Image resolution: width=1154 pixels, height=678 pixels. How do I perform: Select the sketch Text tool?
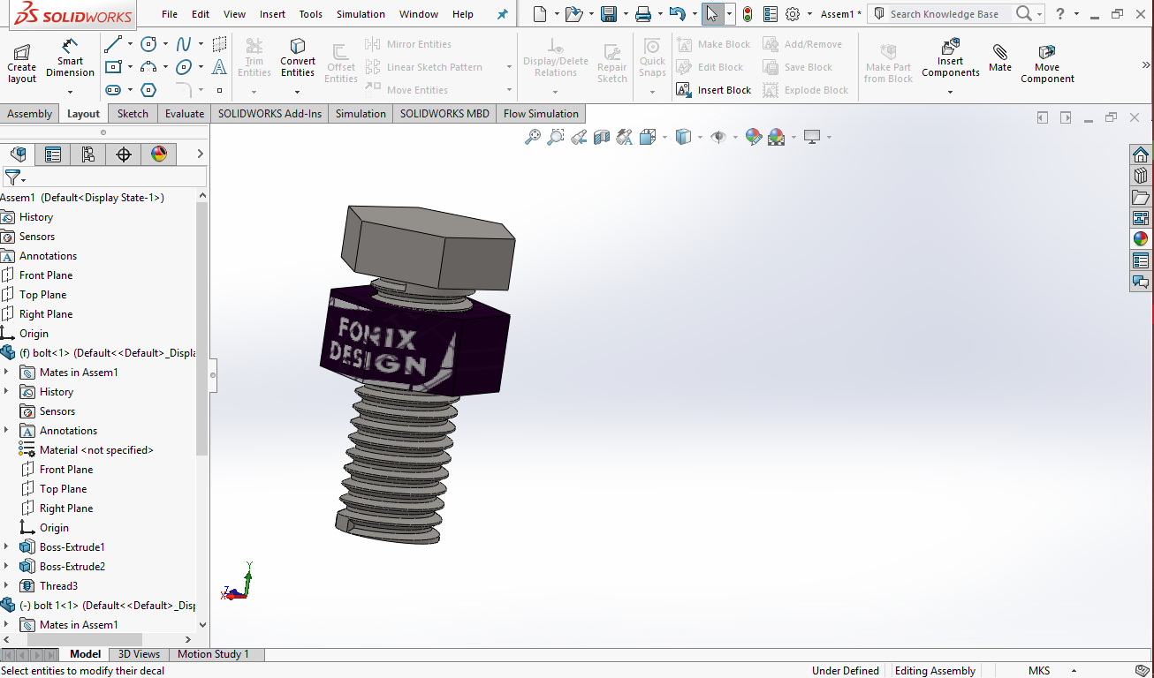point(219,67)
